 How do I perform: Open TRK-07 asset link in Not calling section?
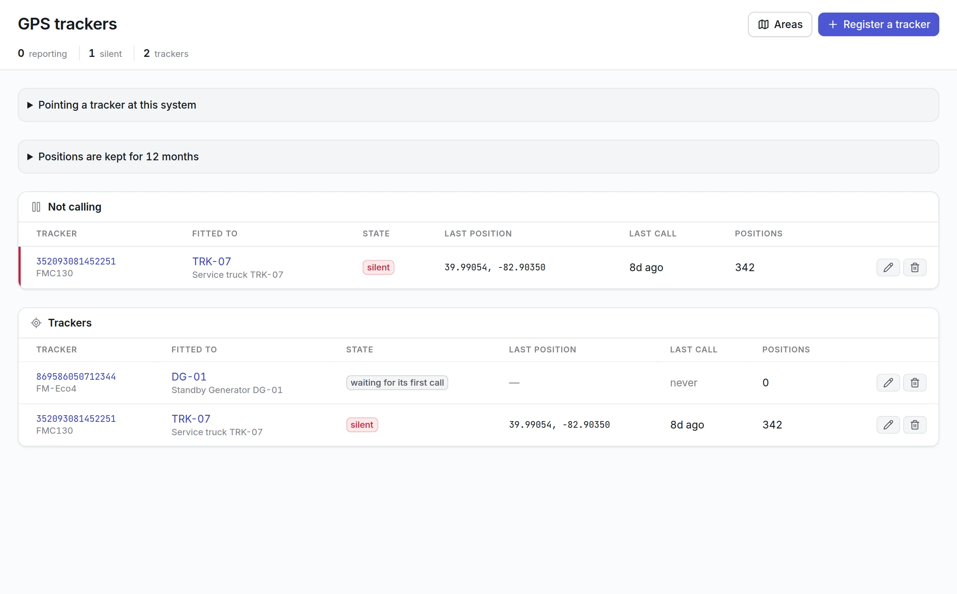coord(212,261)
